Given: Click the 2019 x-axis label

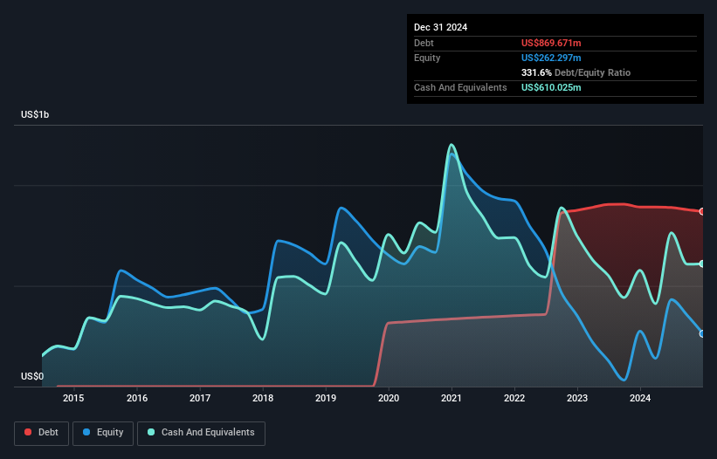Looking at the screenshot, I should tap(326, 398).
